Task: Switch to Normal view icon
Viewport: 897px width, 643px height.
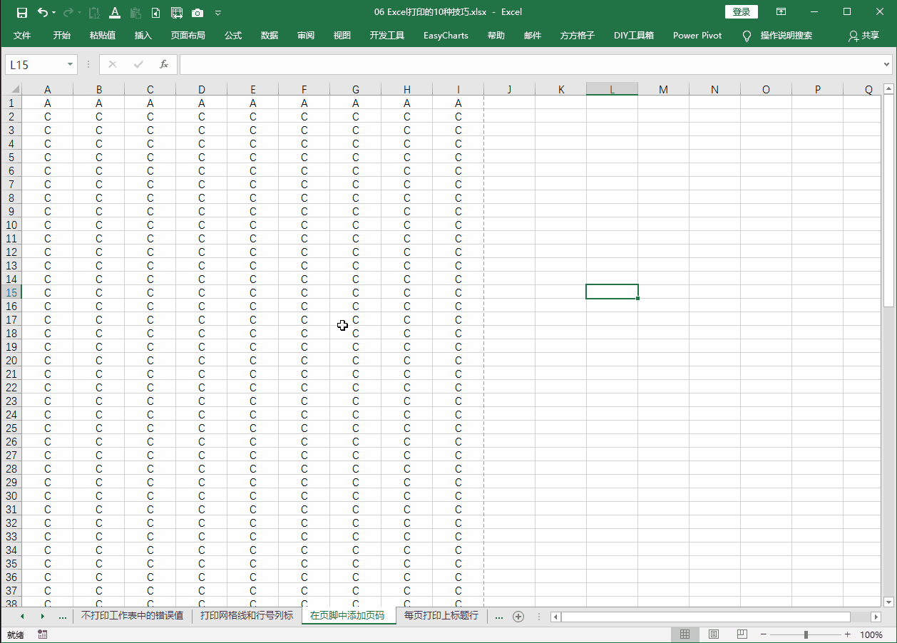Action: click(x=685, y=634)
